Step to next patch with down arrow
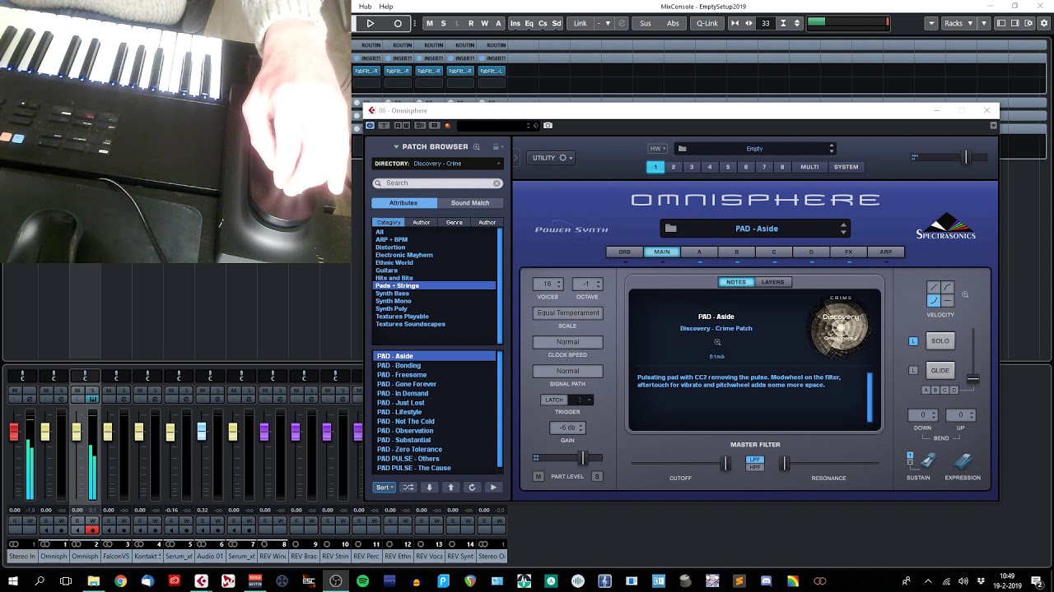The height and width of the screenshot is (592, 1054). coord(429,488)
